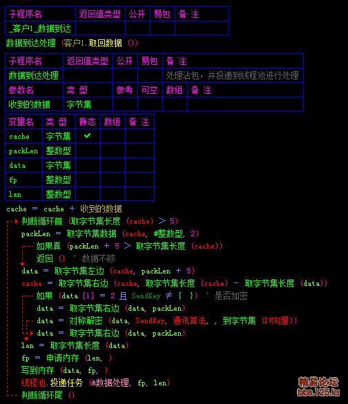
Task: Click the constant #整数型 in the packLen line
Action: (x=168, y=233)
